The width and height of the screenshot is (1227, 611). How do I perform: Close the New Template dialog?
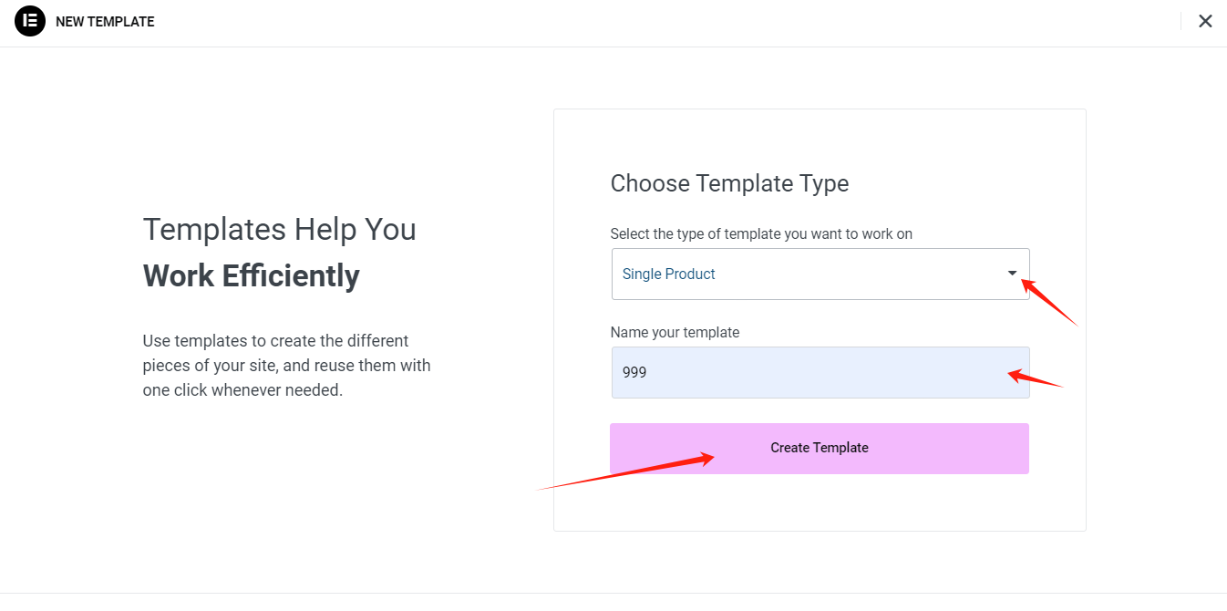[1205, 21]
